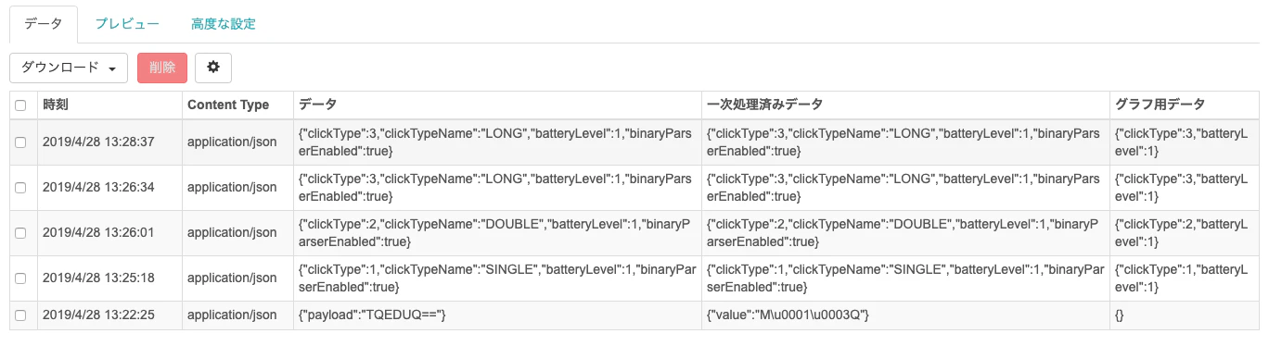Click LONG data cell in 13:28:37 row

(x=497, y=142)
